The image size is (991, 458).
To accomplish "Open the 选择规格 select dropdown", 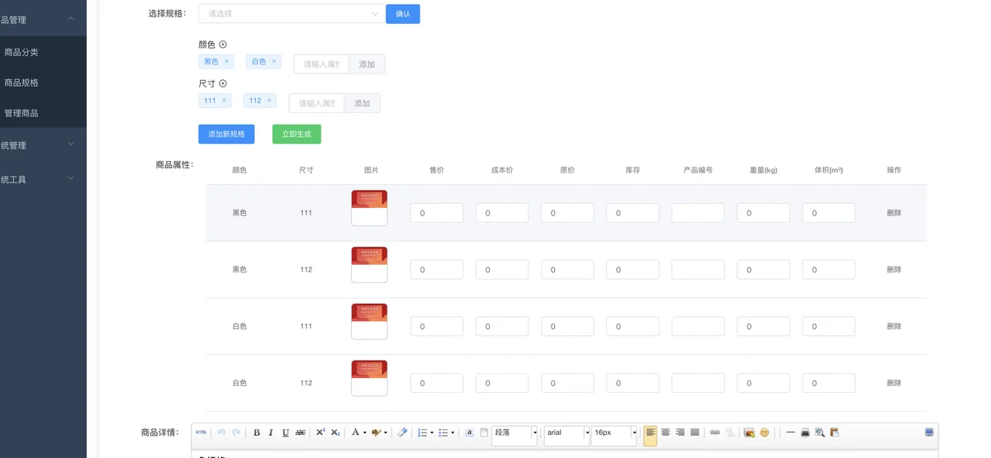I will tap(292, 14).
